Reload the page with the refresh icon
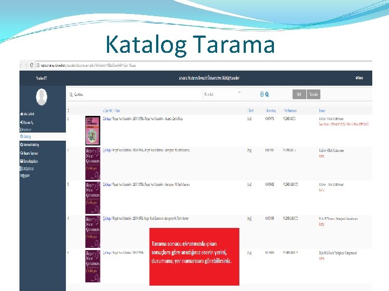389x291 pixels. 31,65
